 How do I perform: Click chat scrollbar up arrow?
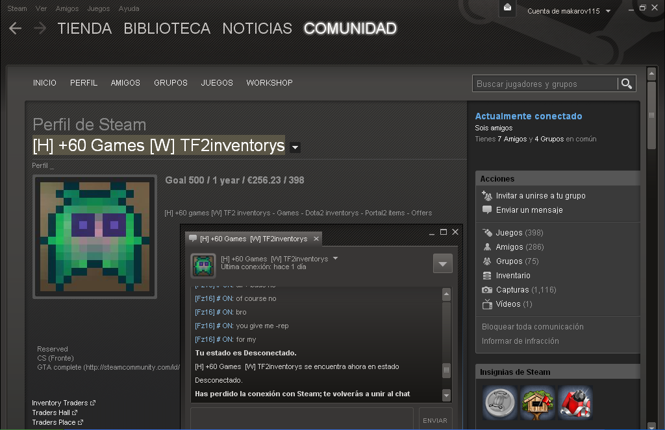click(446, 294)
